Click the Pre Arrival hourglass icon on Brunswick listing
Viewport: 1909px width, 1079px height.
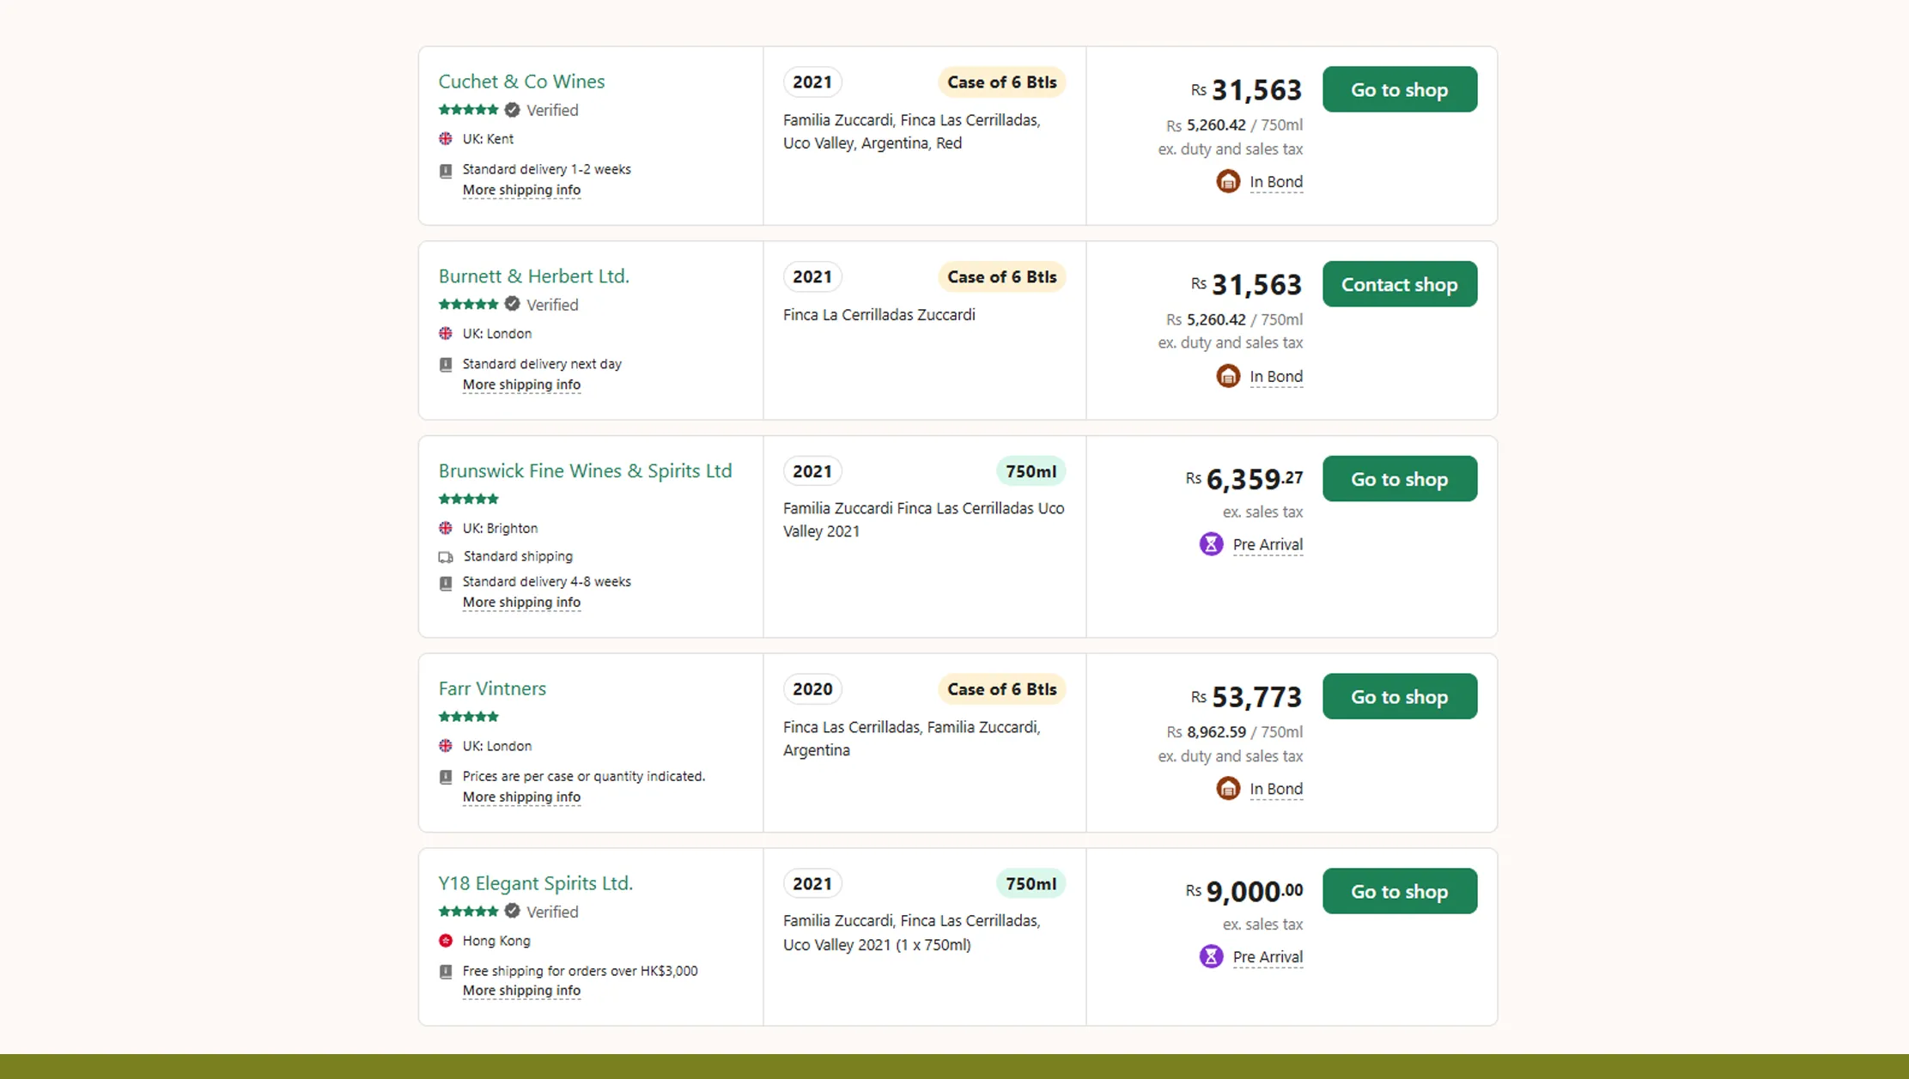[x=1211, y=543]
